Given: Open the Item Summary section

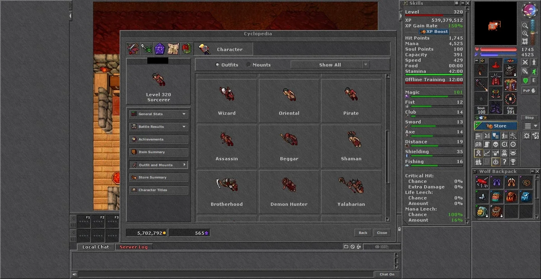Looking at the screenshot, I should [x=158, y=152].
